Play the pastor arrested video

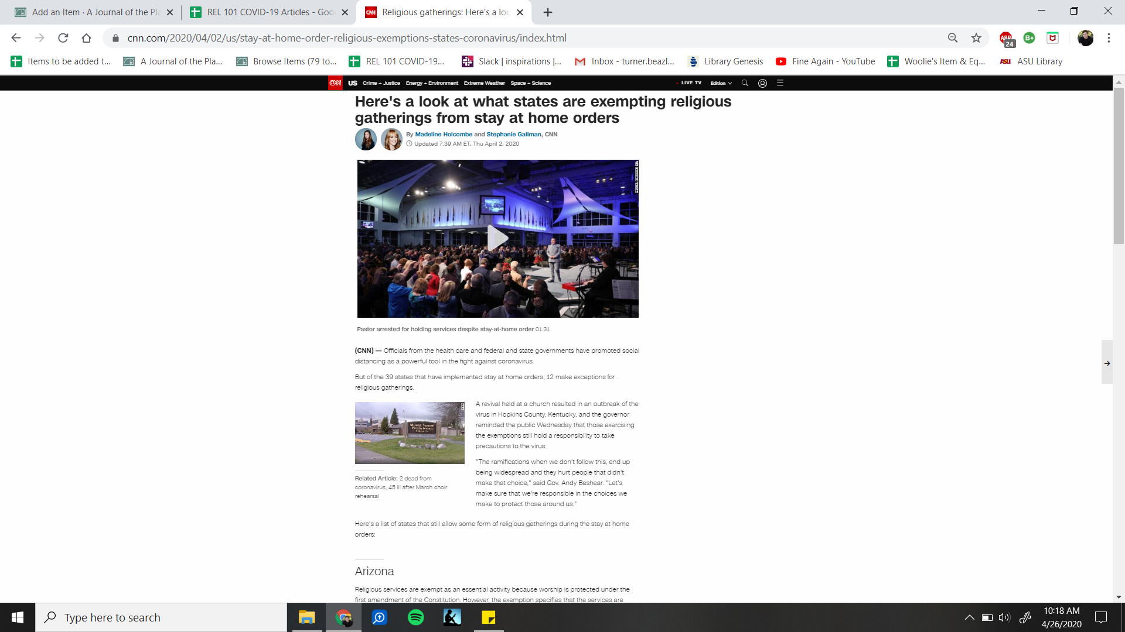(497, 238)
